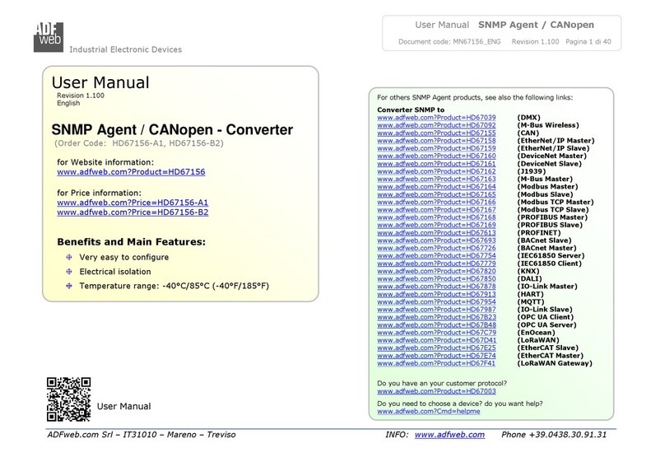Open the HD67169 PROFIBUS Slave link
The width and height of the screenshot is (665, 462).
point(436,225)
